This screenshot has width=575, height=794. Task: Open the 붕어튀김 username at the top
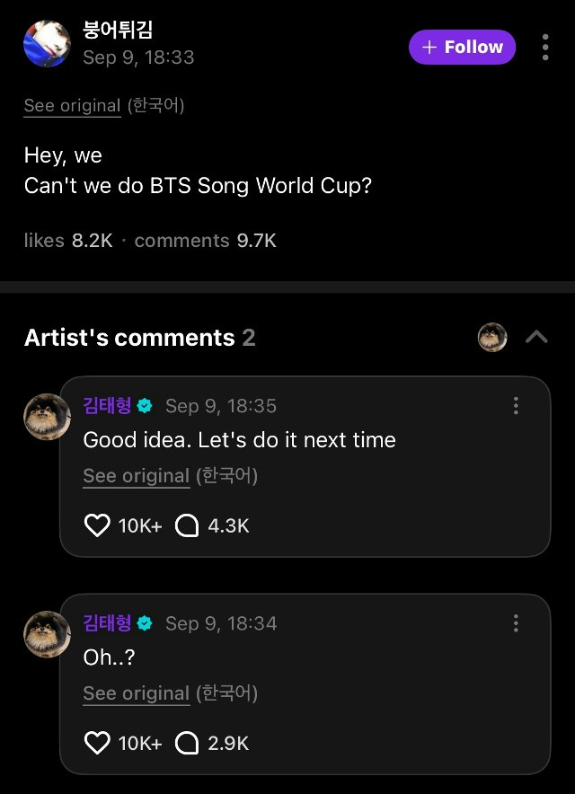[118, 30]
